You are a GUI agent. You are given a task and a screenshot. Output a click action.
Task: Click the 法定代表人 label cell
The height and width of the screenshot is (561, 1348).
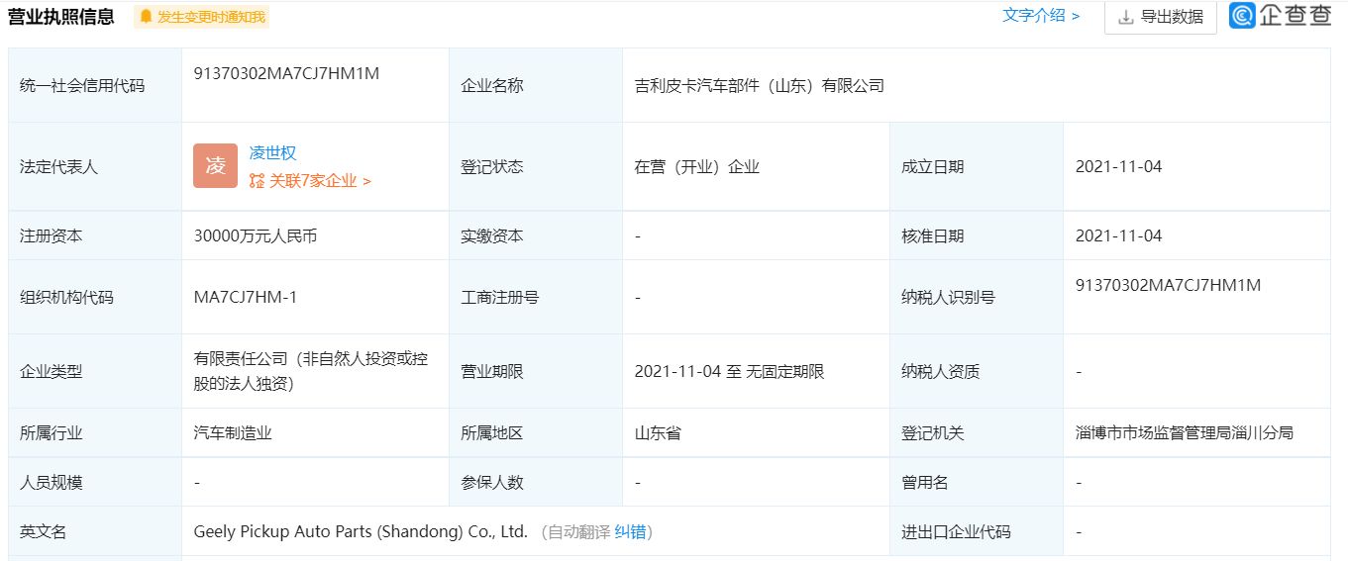pos(95,167)
